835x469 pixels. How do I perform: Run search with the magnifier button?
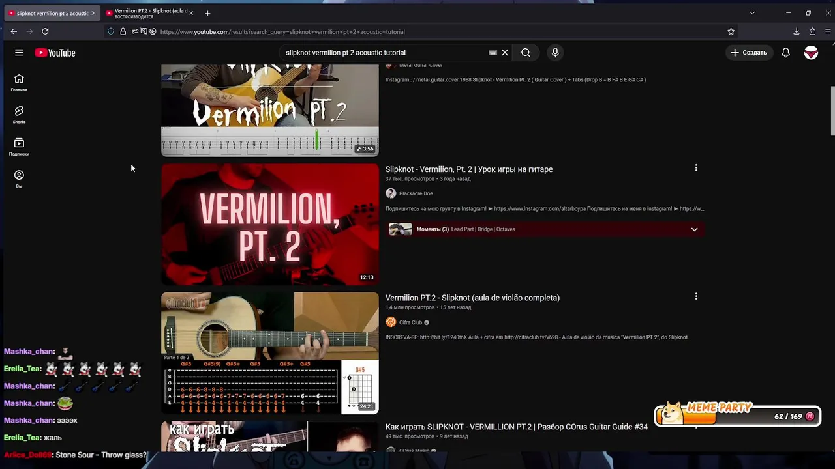526,53
